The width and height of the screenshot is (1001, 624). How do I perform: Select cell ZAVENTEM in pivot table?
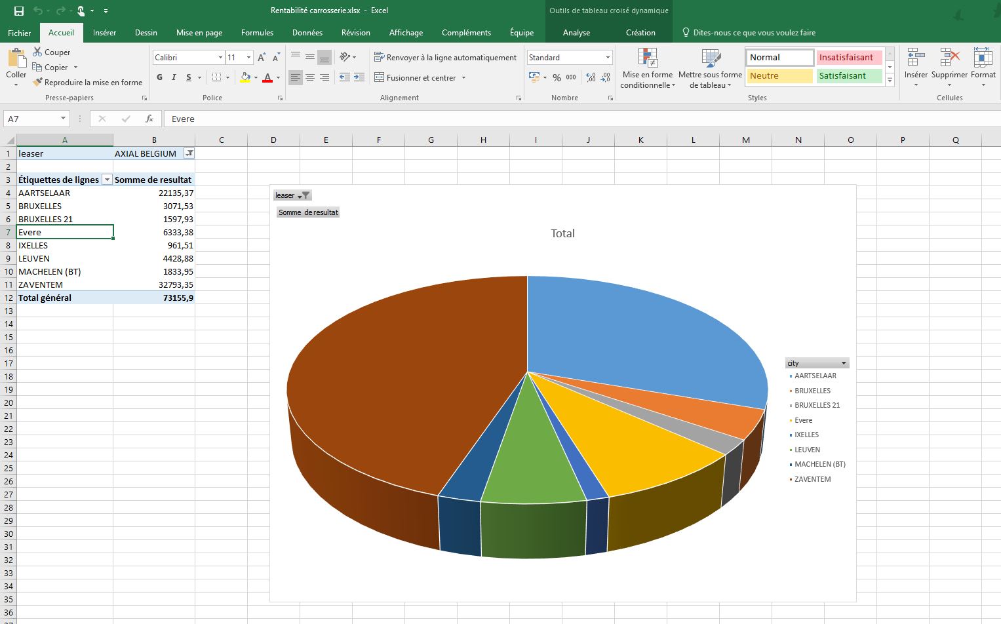(65, 284)
